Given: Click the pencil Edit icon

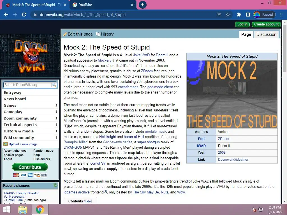Looking at the screenshot, I should tap(65, 34).
